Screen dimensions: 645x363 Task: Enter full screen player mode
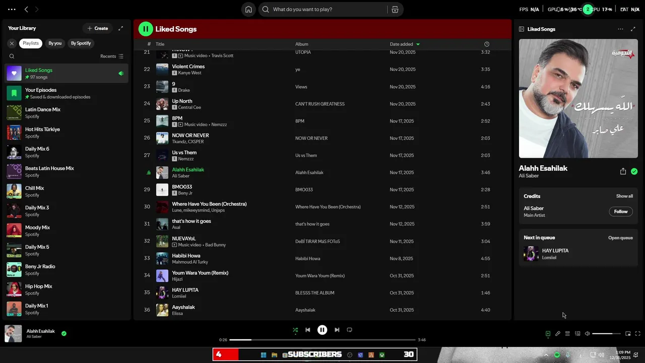(637, 334)
